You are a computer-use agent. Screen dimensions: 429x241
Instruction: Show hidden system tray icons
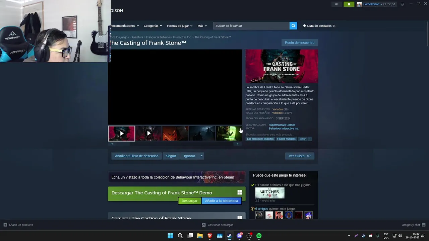(349, 236)
